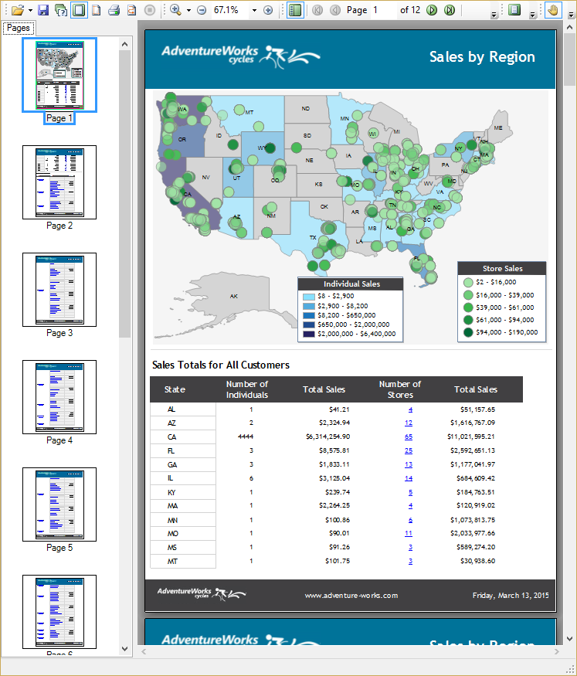Expand the navigation toolbar overflow arrow
577x676 pixels.
(x=494, y=15)
